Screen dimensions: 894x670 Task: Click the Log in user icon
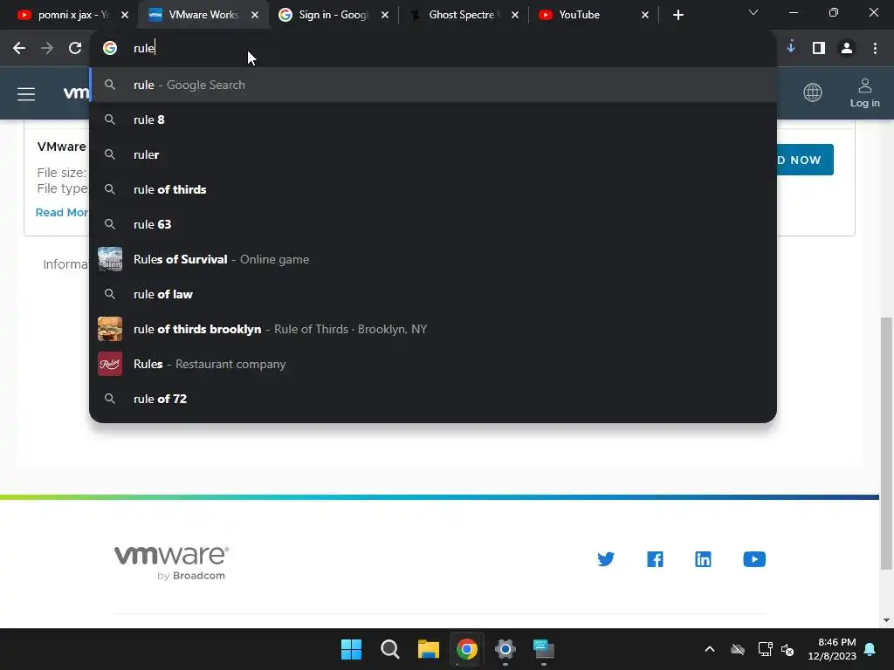(865, 92)
